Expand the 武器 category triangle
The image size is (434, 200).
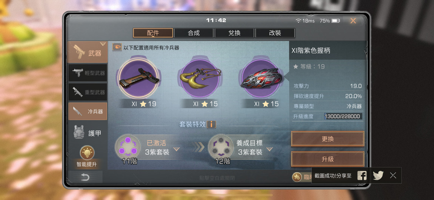(x=103, y=44)
